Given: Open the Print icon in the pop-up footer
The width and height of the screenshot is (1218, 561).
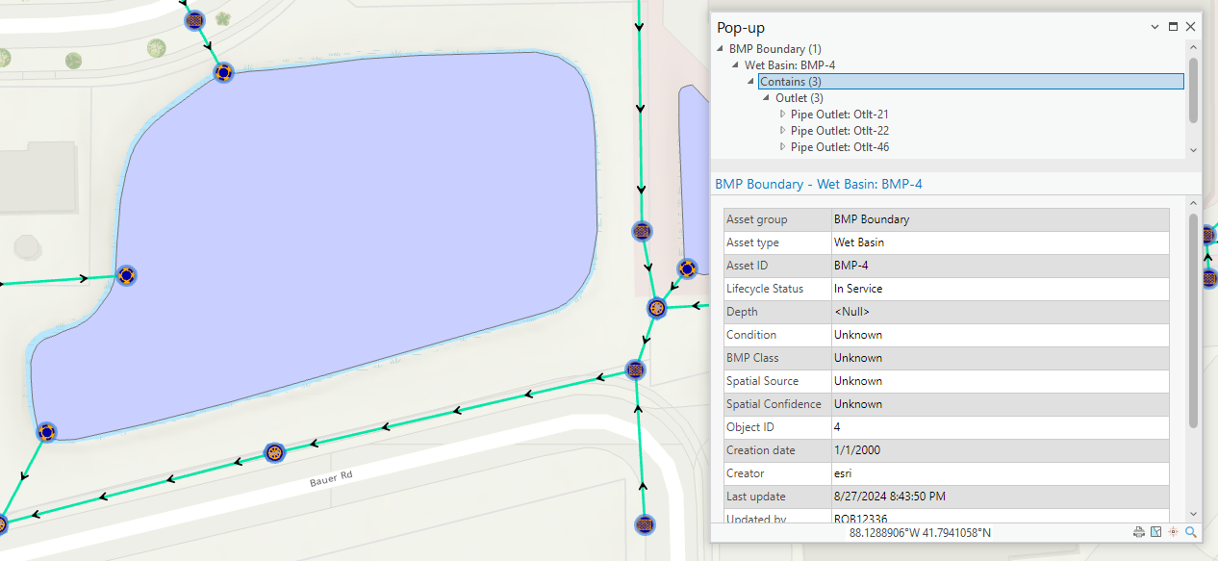Looking at the screenshot, I should [x=1139, y=531].
